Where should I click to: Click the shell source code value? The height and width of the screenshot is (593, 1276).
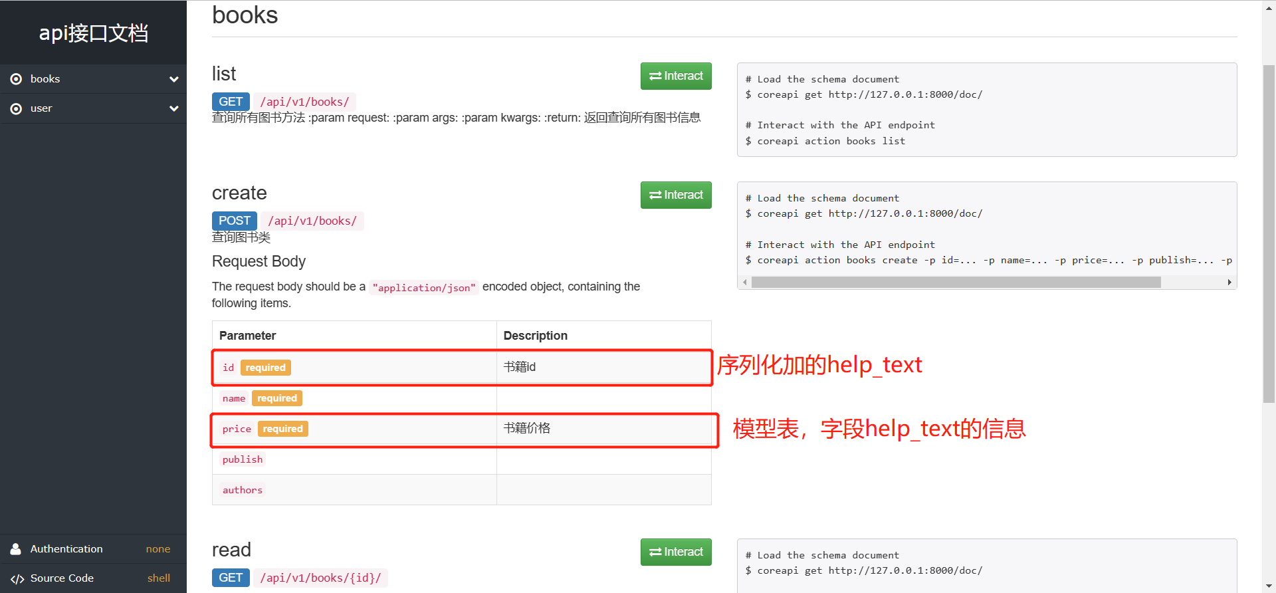click(159, 578)
